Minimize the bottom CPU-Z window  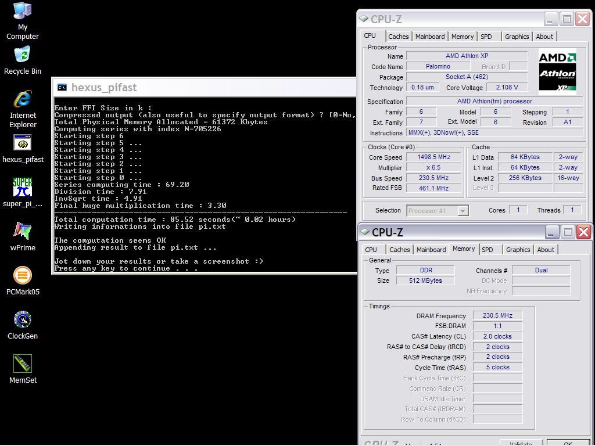(x=552, y=232)
